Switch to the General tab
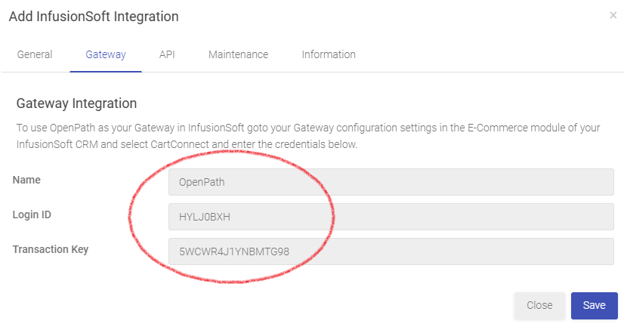This screenshot has width=624, height=327. coord(35,54)
